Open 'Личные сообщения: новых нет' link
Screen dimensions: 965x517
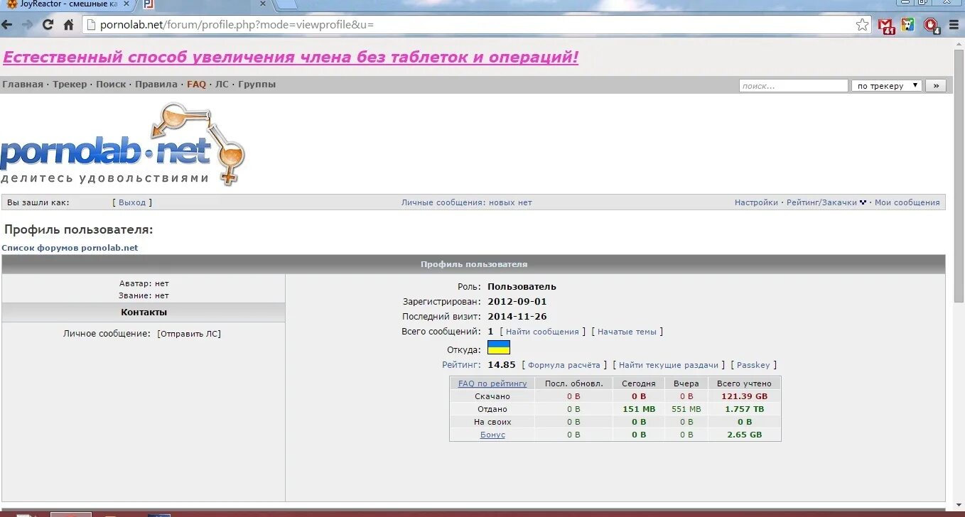[466, 202]
